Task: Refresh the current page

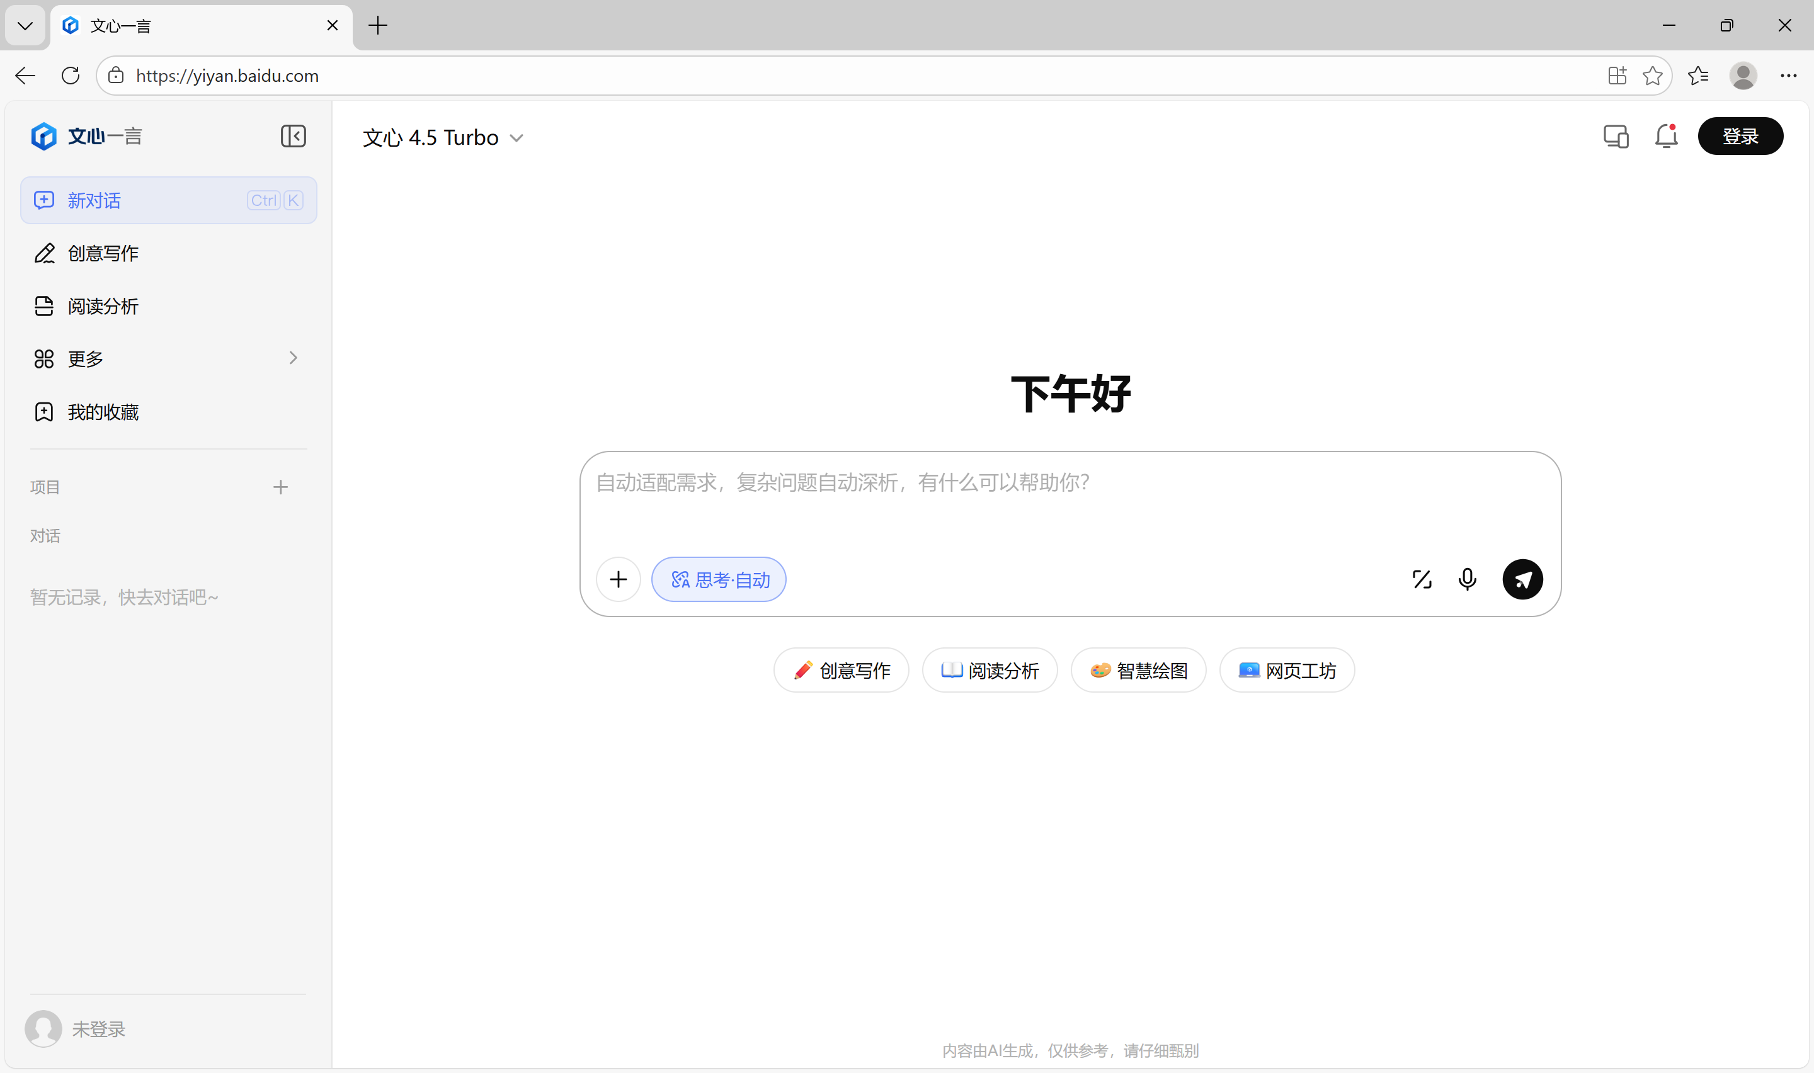Action: [x=70, y=75]
